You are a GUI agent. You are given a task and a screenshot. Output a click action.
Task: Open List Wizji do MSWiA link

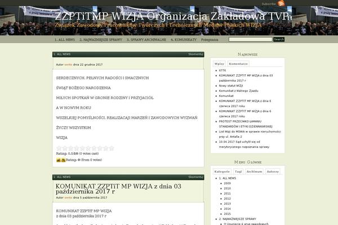click(250, 134)
